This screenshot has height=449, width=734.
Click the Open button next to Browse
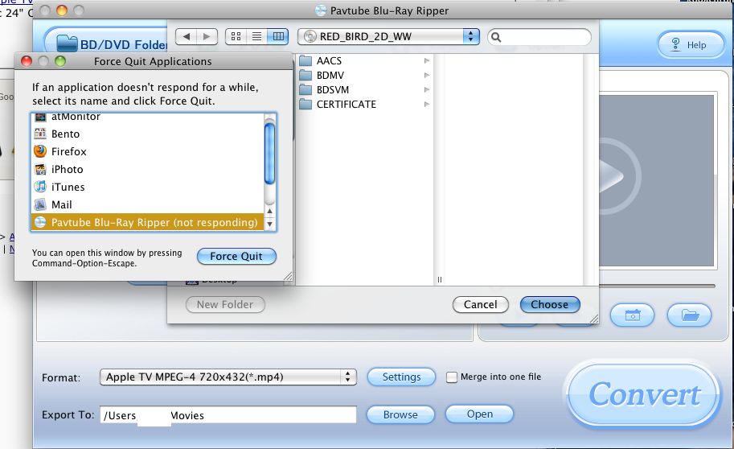click(x=480, y=414)
